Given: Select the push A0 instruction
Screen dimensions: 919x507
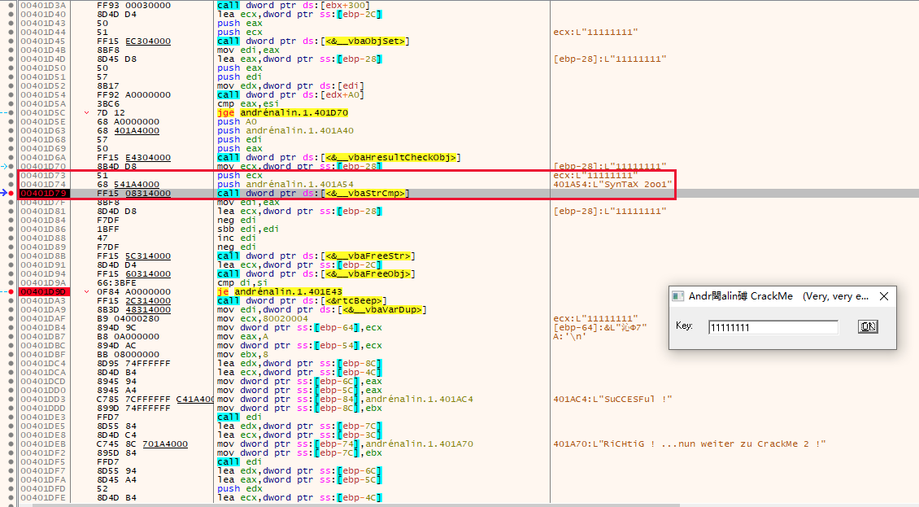Looking at the screenshot, I should 237,121.
